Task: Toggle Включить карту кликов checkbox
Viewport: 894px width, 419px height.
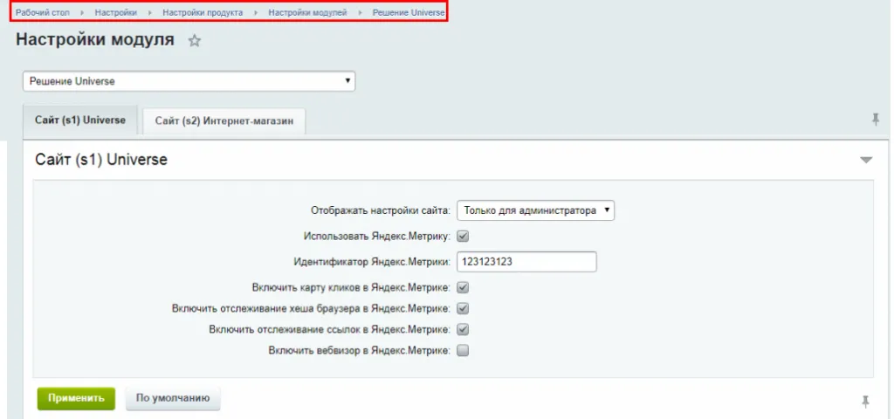Action: pos(464,286)
